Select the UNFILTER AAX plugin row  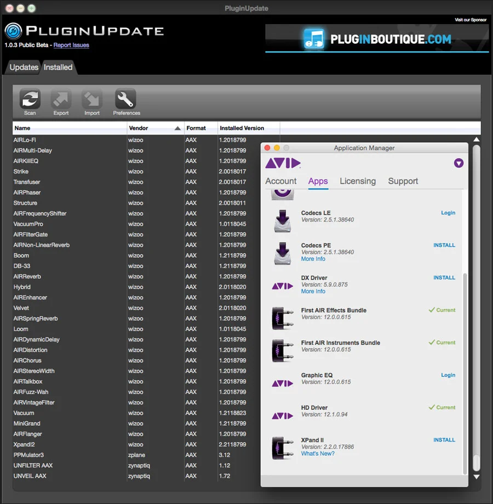[136, 466]
